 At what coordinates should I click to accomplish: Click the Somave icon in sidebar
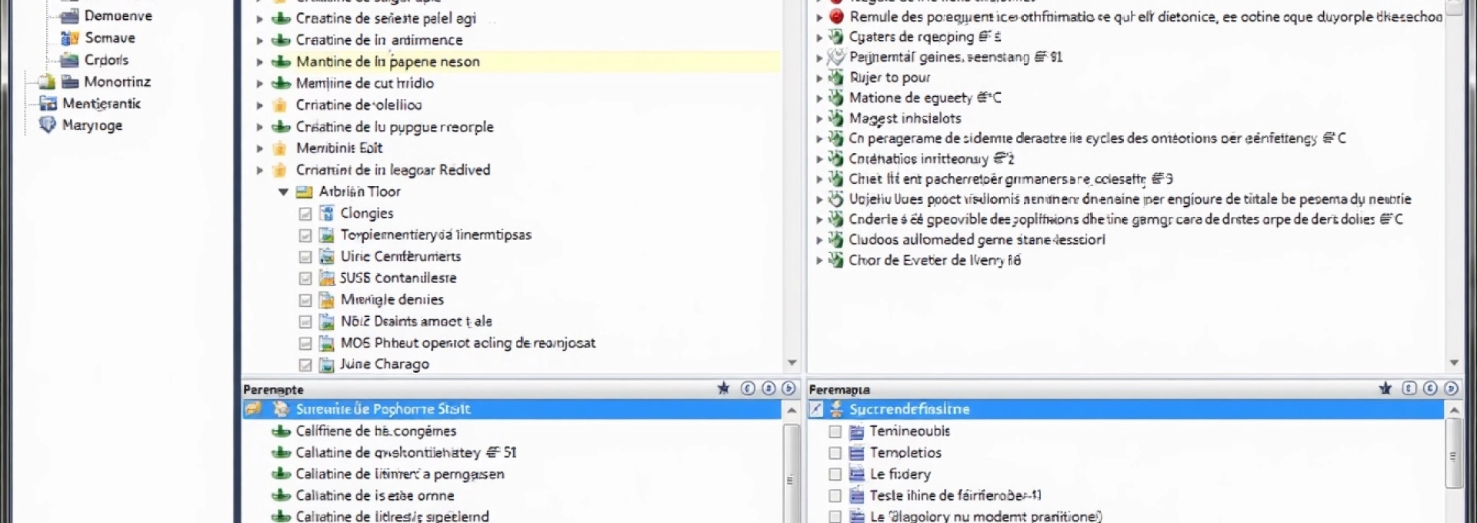coord(70,38)
